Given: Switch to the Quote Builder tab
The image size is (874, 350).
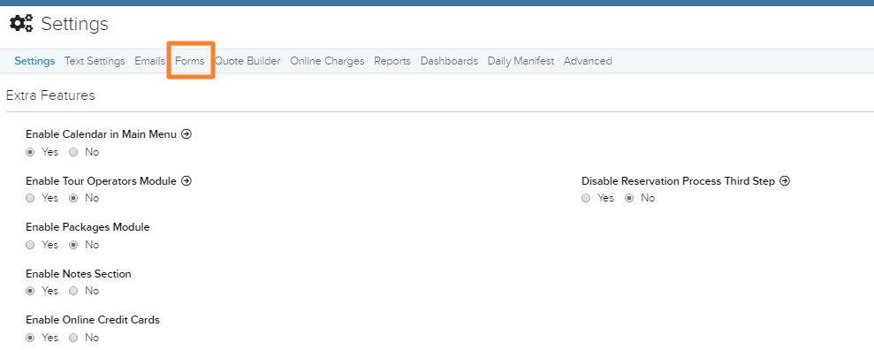Looking at the screenshot, I should pyautogui.click(x=247, y=61).
